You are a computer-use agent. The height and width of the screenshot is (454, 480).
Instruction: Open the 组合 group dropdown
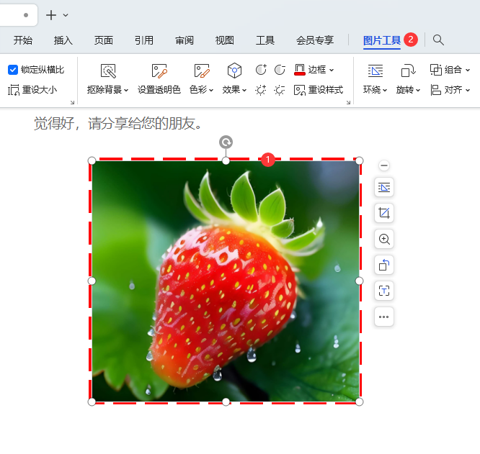click(450, 70)
